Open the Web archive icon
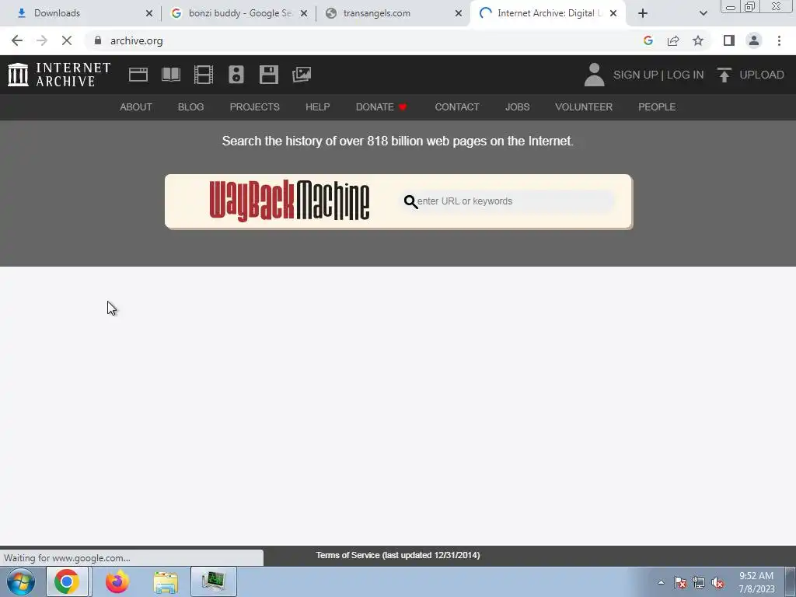The height and width of the screenshot is (597, 796). (138, 75)
